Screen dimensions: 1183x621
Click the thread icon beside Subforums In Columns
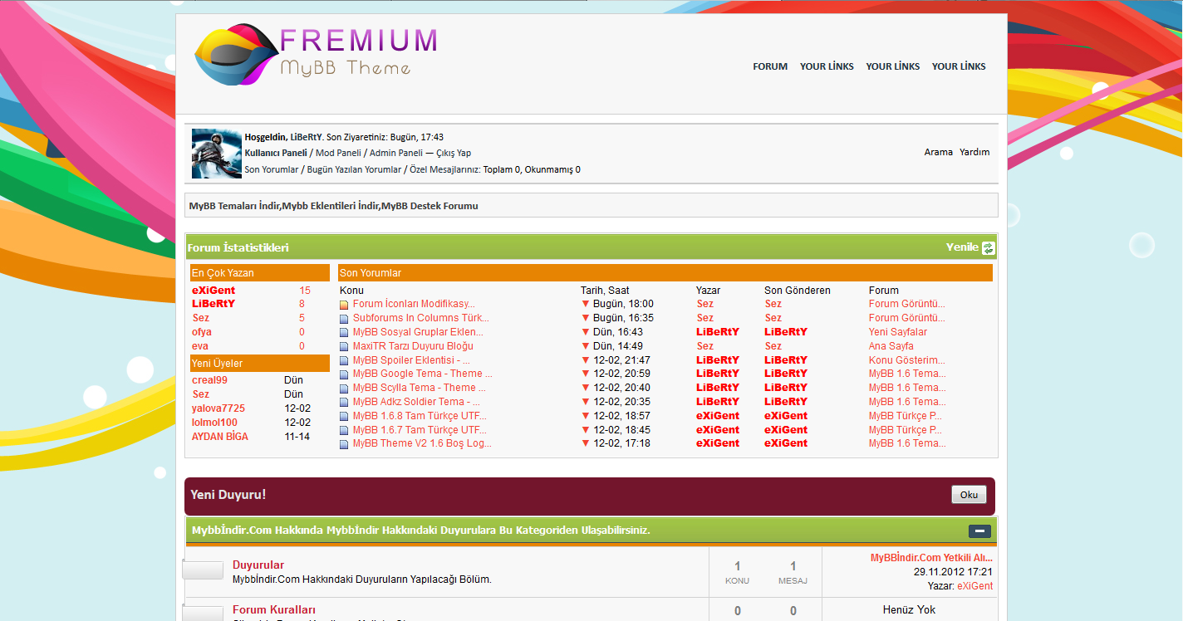point(344,319)
